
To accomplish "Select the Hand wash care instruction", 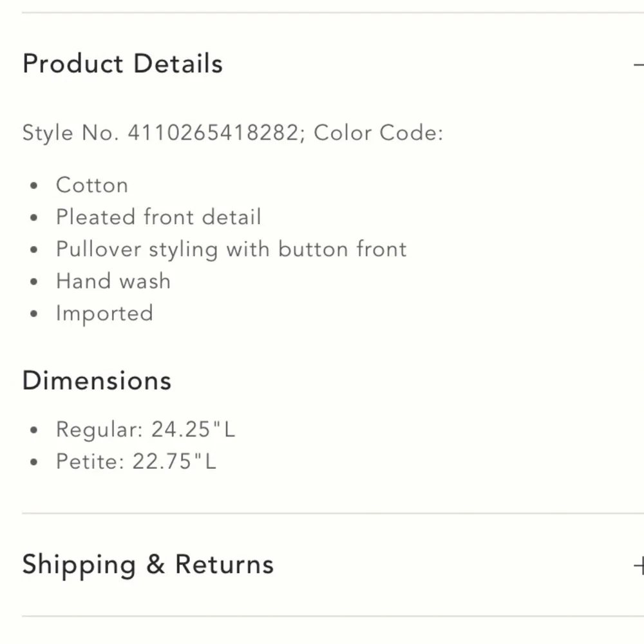I will [x=113, y=281].
